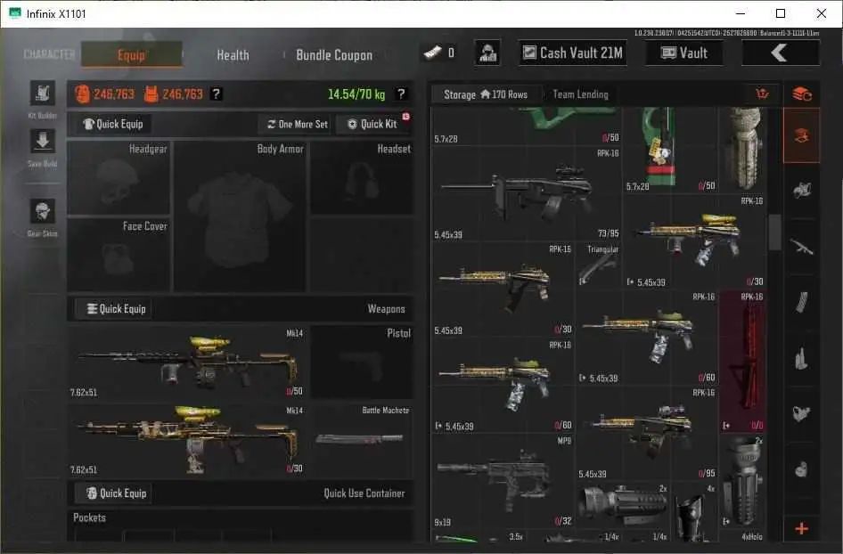The width and height of the screenshot is (843, 554).
Task: Select the red-highlighted RPK-16 item showing 0/0
Action: click(742, 363)
